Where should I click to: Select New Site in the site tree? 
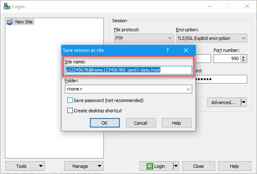point(24,22)
